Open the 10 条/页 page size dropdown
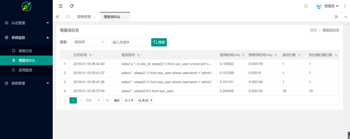This screenshot has height=139, width=350. coord(145,100)
